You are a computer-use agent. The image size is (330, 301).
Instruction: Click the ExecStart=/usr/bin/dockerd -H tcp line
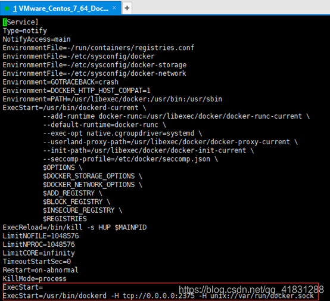coord(158,296)
